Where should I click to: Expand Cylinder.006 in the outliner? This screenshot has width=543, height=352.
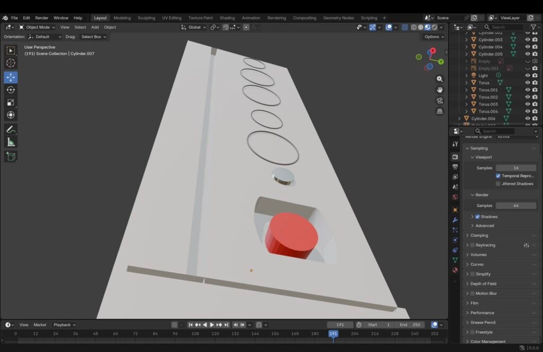(x=460, y=119)
